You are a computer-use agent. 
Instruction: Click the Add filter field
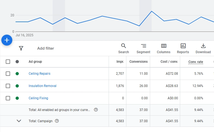point(46,48)
